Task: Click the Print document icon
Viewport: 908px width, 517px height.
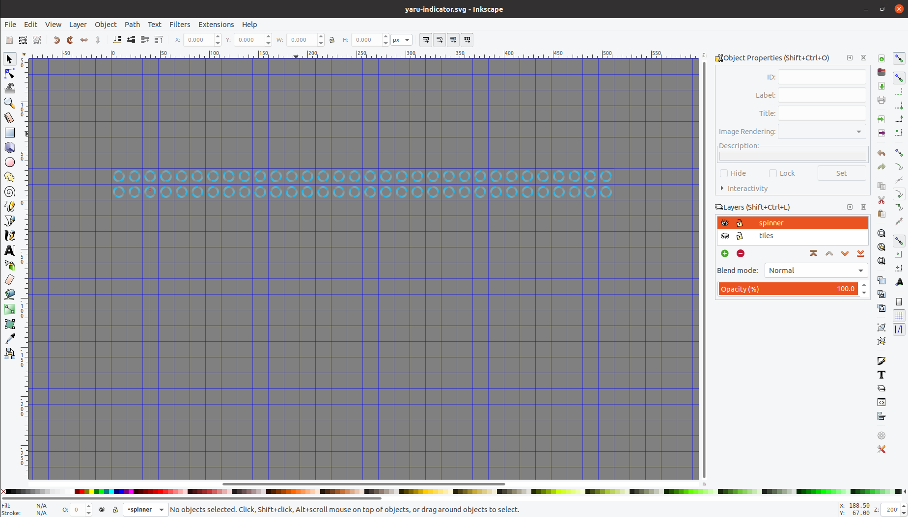Action: (881, 100)
